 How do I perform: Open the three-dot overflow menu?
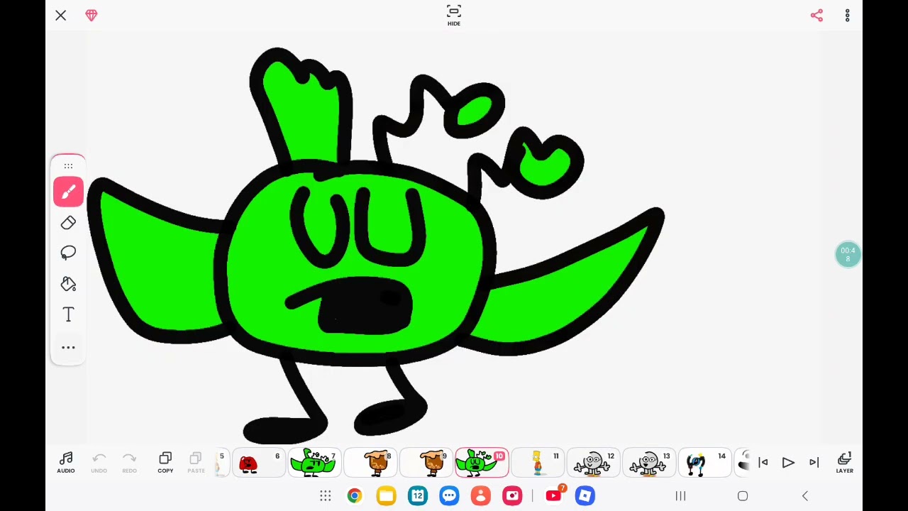pyautogui.click(x=847, y=15)
